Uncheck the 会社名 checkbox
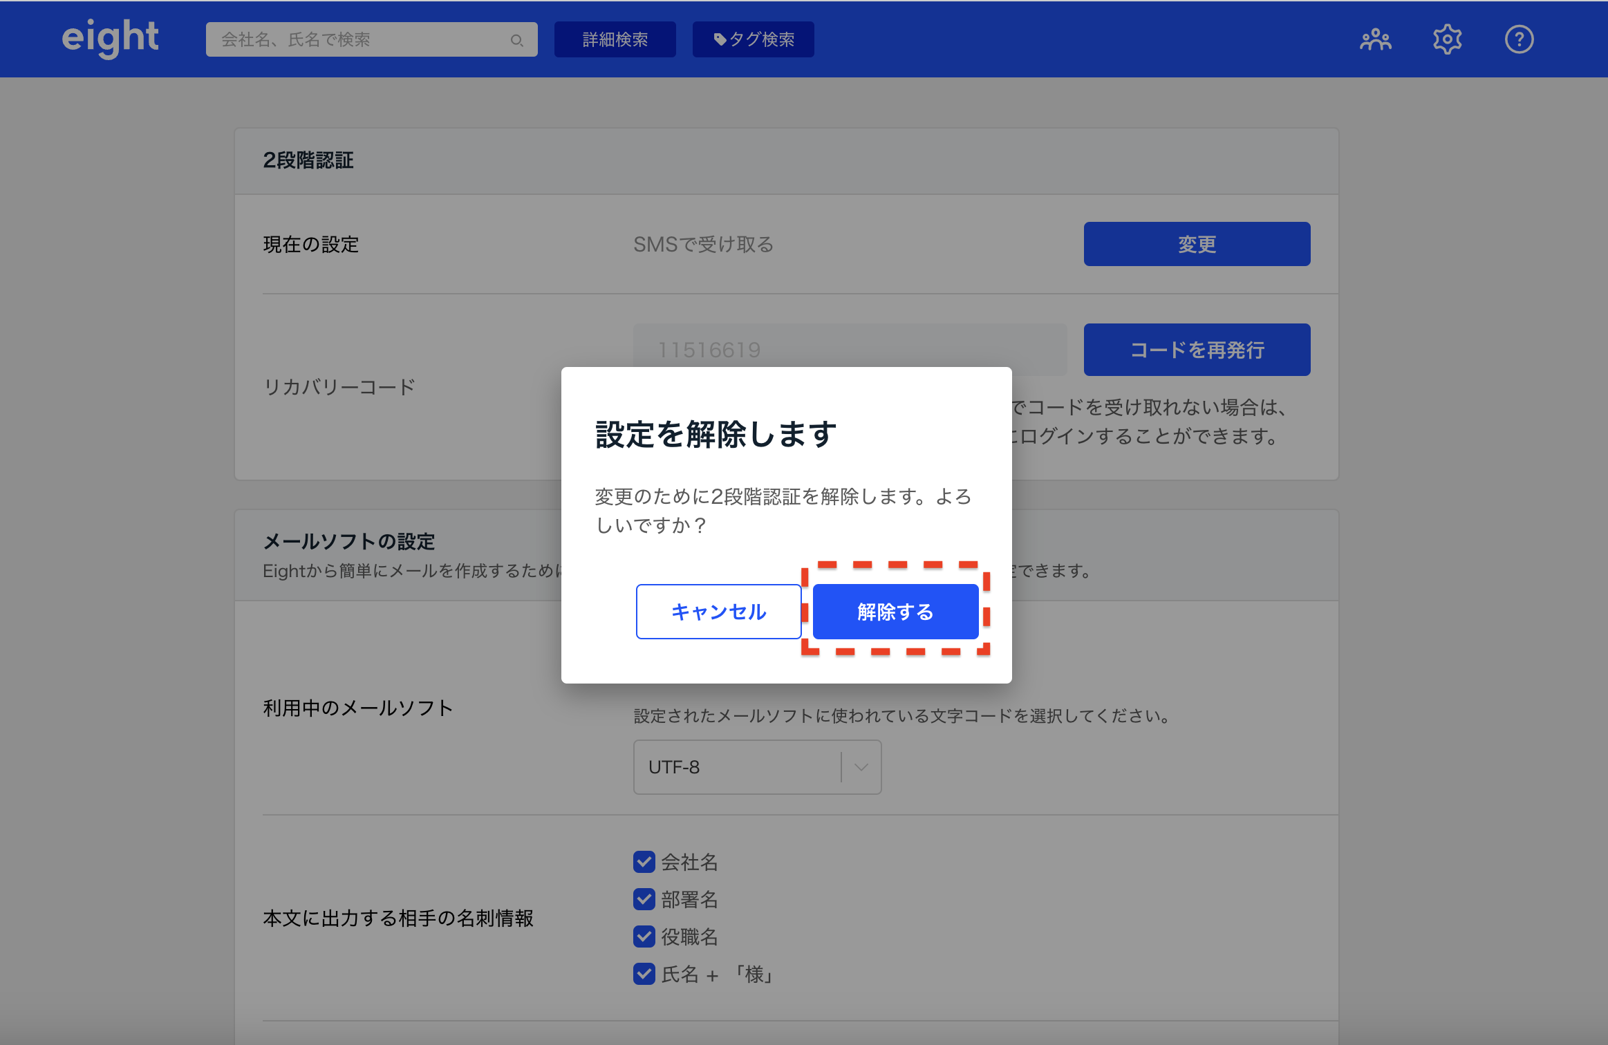This screenshot has height=1045, width=1608. [644, 862]
